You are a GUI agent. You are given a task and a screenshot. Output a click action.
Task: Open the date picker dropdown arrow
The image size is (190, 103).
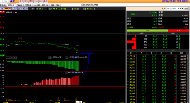[178, 9]
